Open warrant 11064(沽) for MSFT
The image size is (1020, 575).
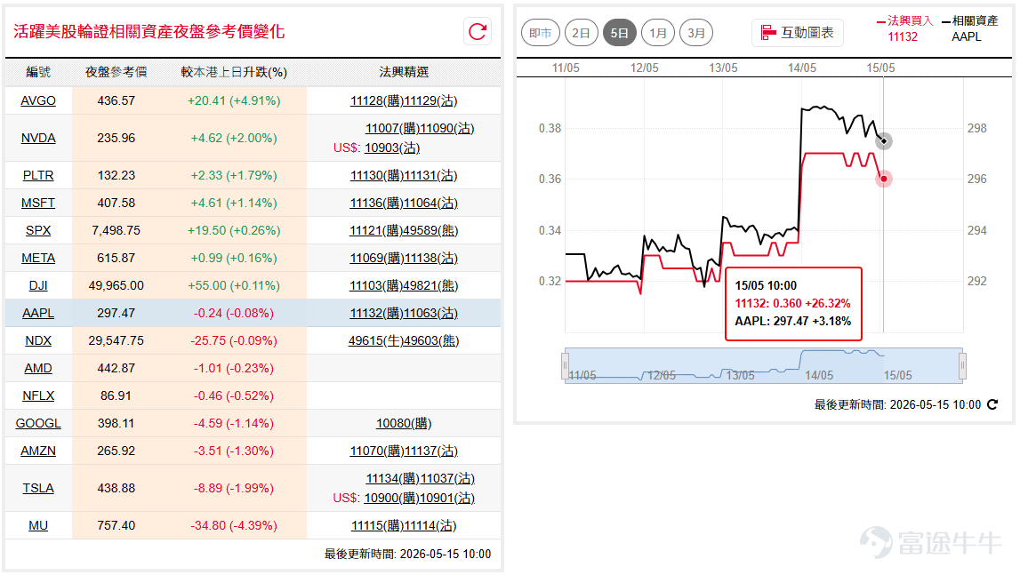tap(430, 203)
